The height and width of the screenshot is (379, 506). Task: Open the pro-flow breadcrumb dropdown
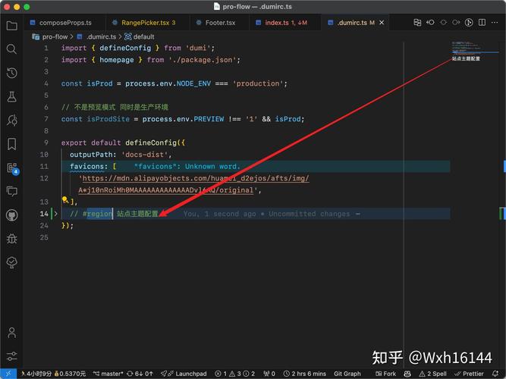click(51, 37)
